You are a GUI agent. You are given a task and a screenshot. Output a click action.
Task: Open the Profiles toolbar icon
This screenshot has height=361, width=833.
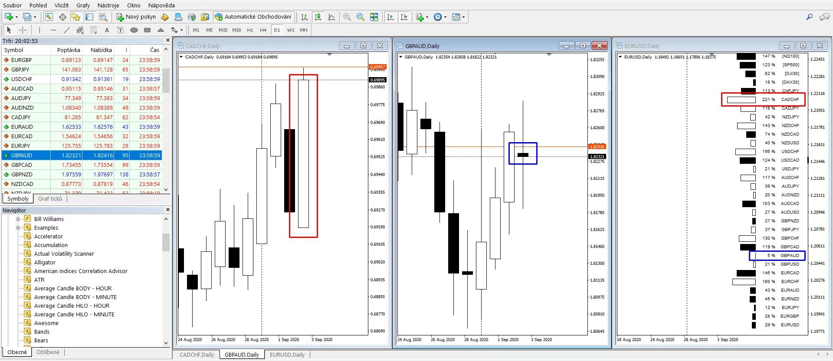click(27, 17)
